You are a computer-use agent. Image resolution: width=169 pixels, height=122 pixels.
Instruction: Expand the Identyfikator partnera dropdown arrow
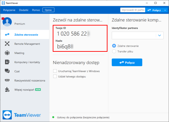(160, 35)
